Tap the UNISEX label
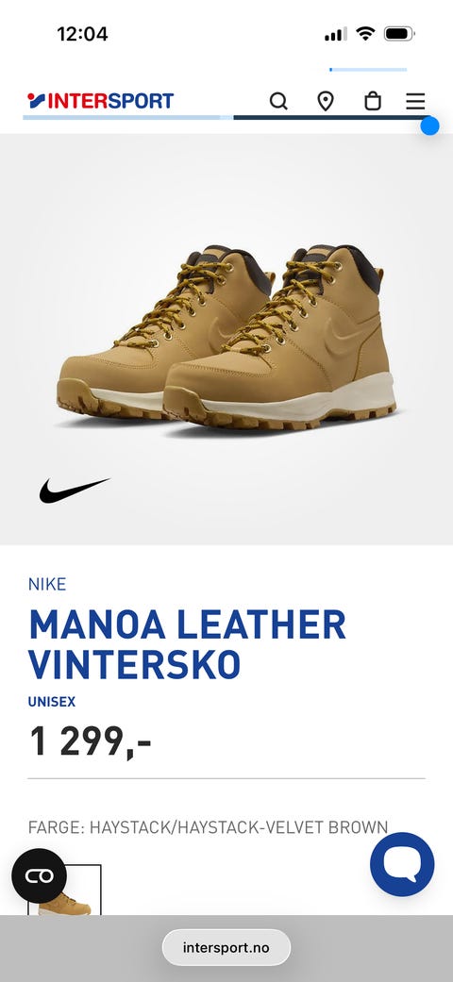 click(x=51, y=702)
